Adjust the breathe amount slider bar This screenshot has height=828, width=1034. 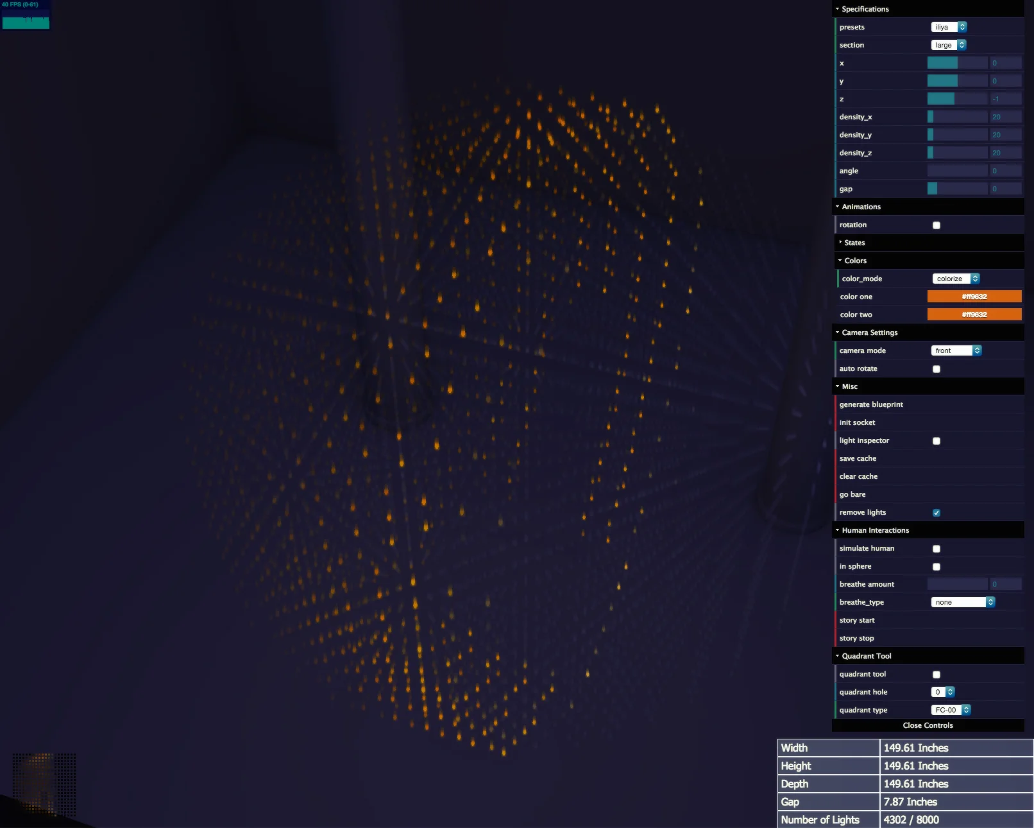(958, 584)
